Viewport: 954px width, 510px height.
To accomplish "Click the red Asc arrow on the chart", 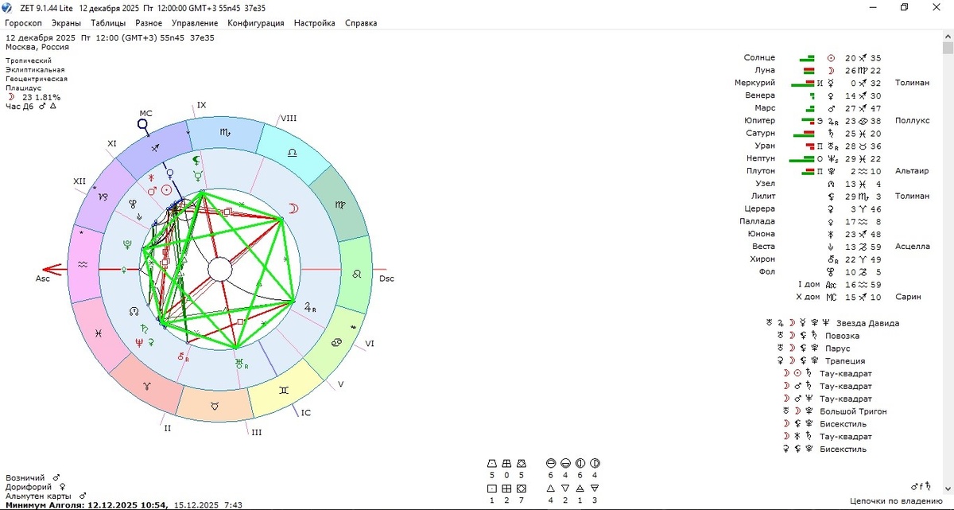I will (53, 270).
